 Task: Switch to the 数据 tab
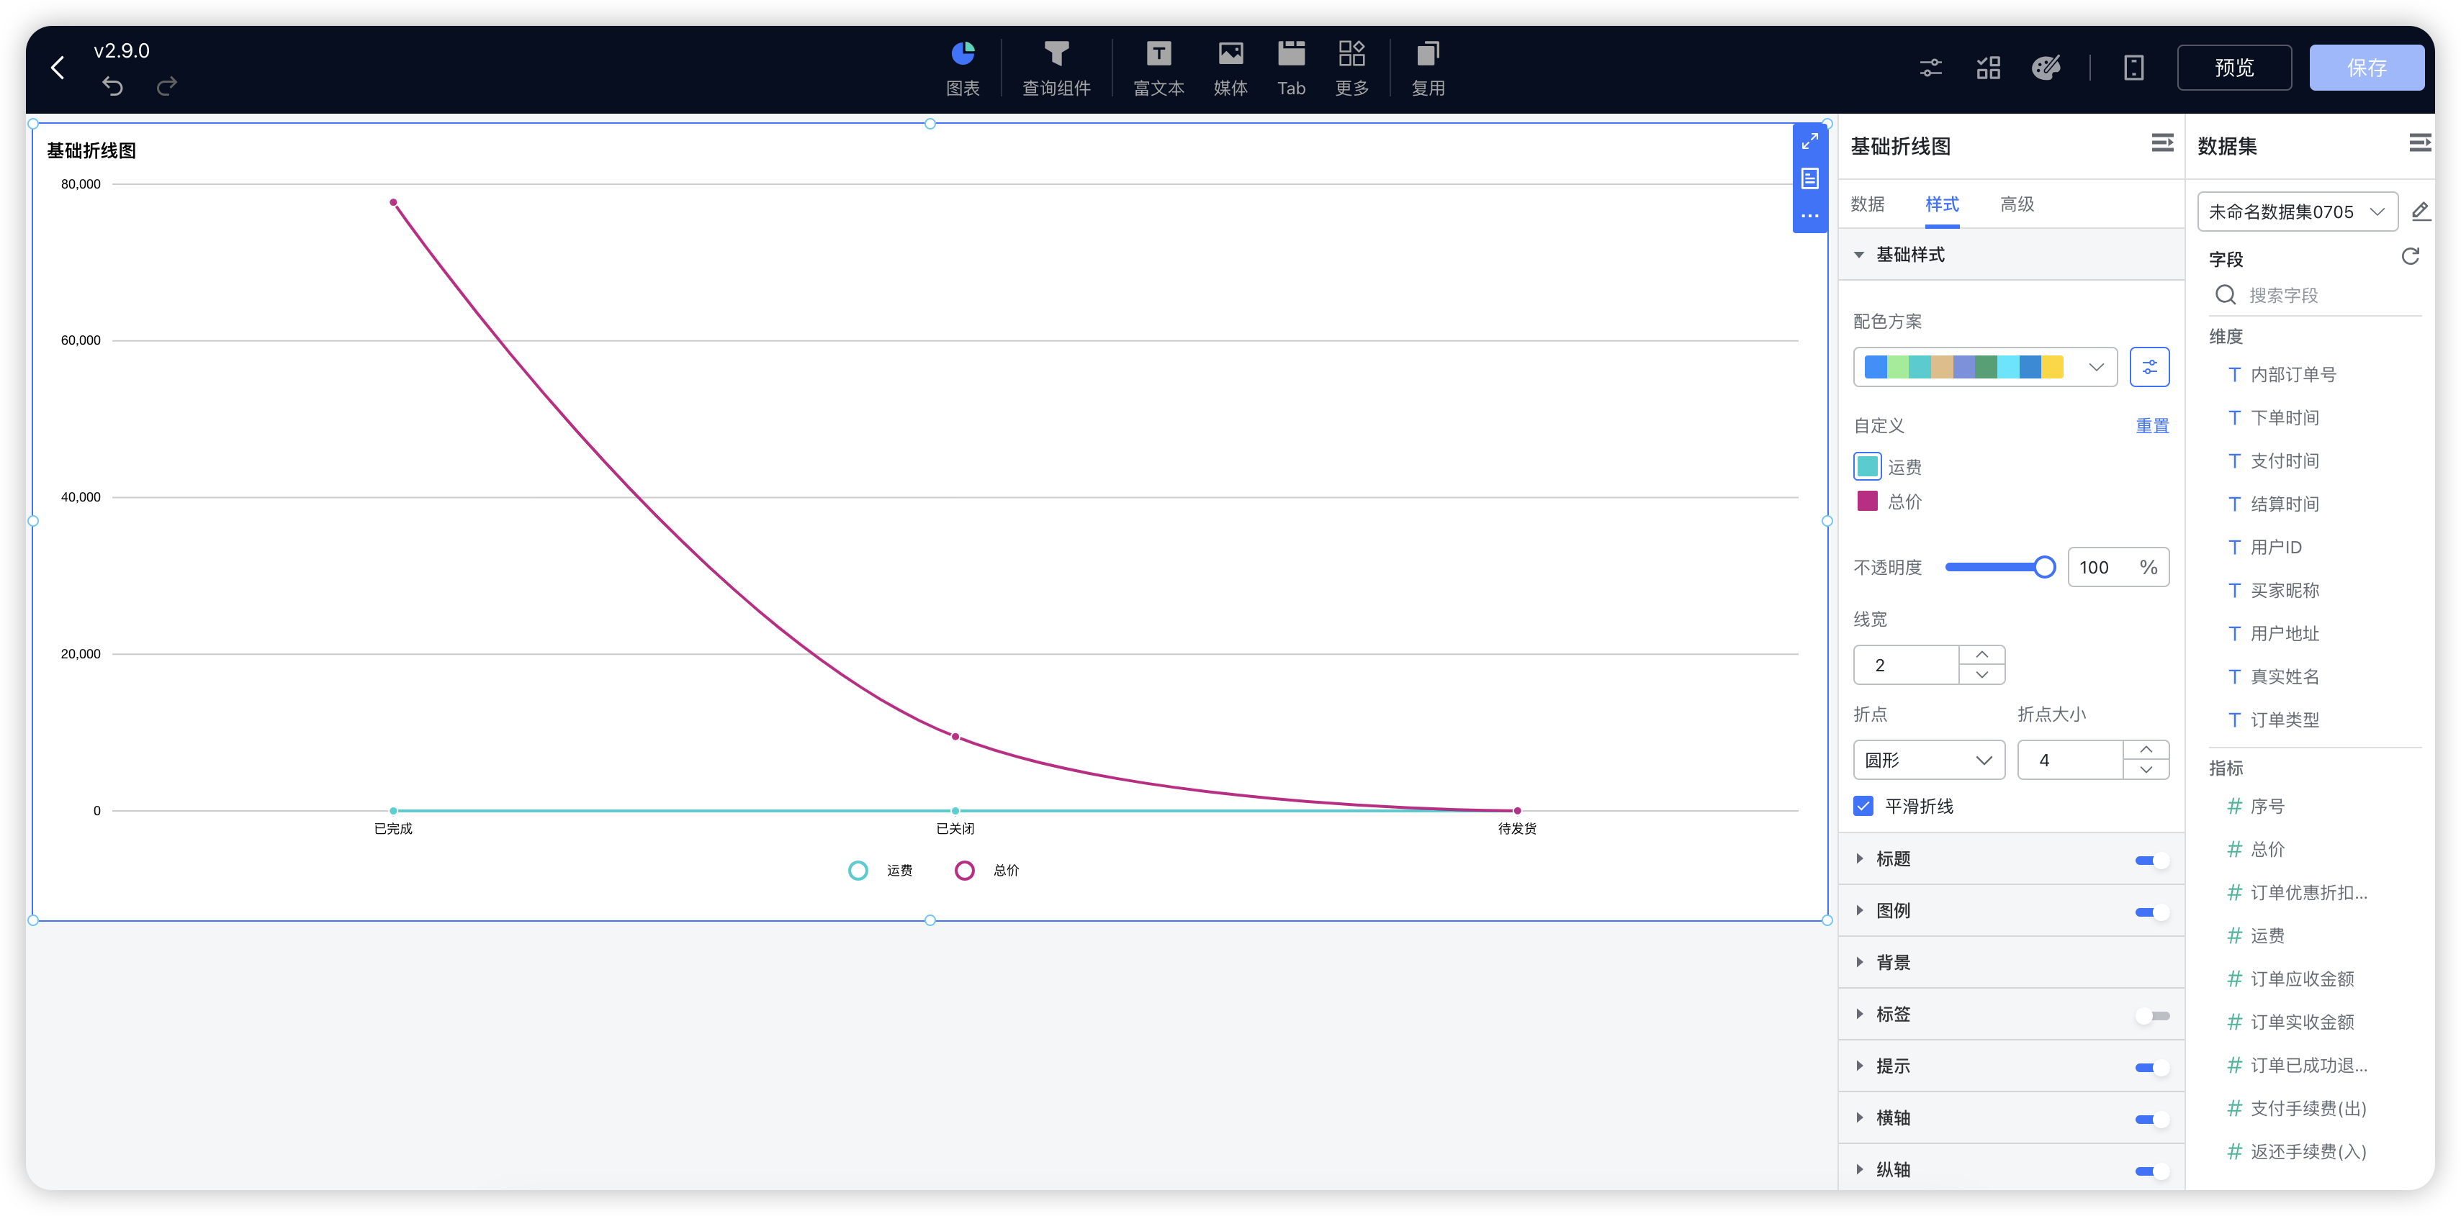(1867, 204)
